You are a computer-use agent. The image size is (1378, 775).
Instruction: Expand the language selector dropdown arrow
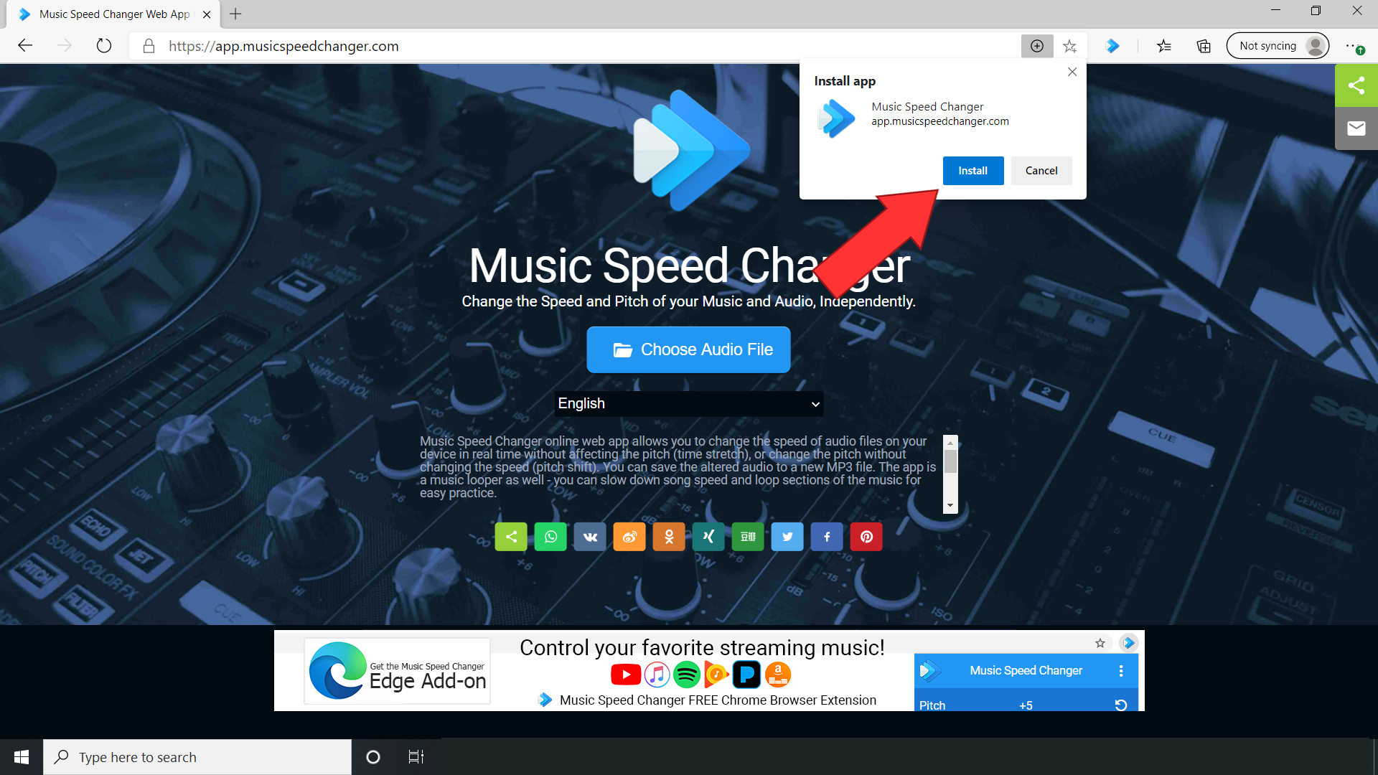click(814, 404)
